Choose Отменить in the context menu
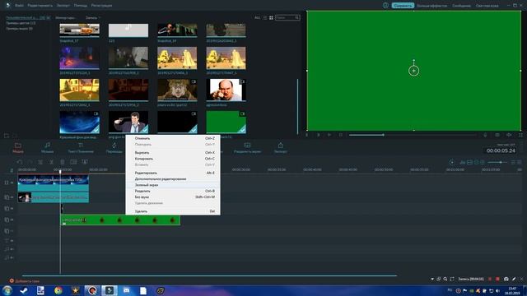The image size is (527, 296). [173, 138]
